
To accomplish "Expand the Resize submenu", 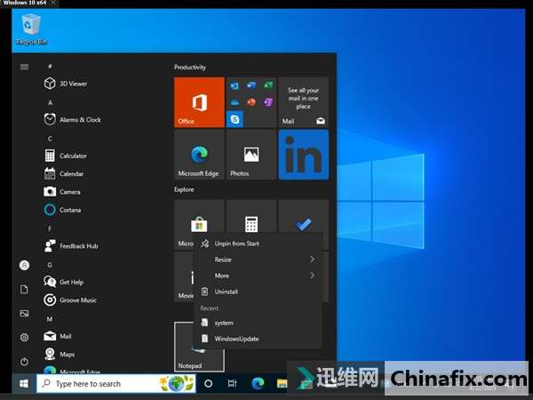I will click(x=258, y=260).
